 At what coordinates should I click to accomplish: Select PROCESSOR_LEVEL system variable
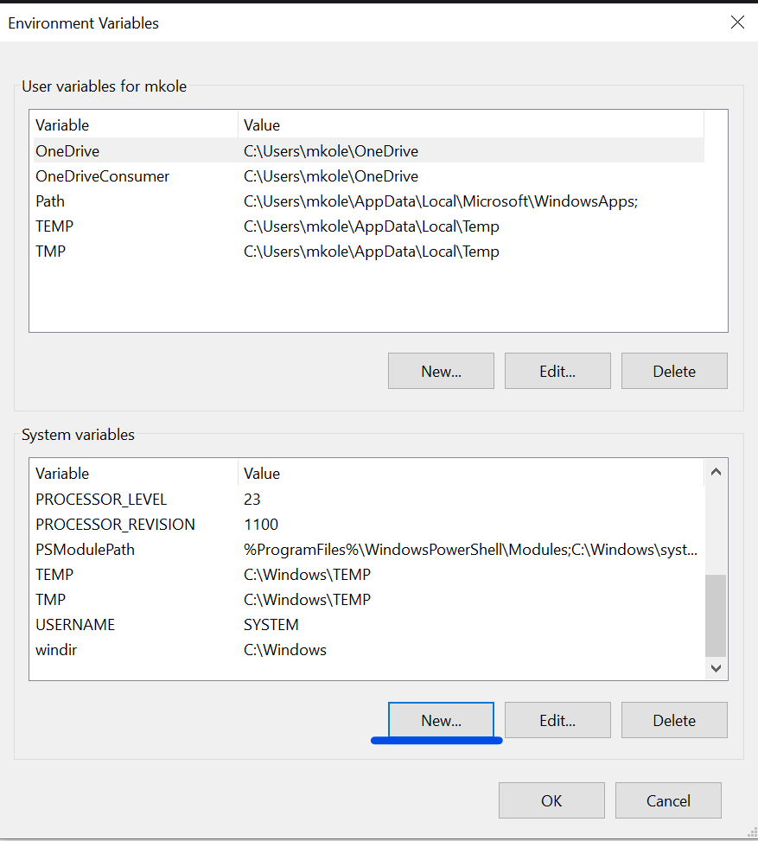(x=101, y=500)
